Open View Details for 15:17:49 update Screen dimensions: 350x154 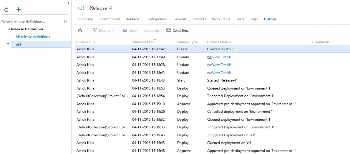[221, 57]
